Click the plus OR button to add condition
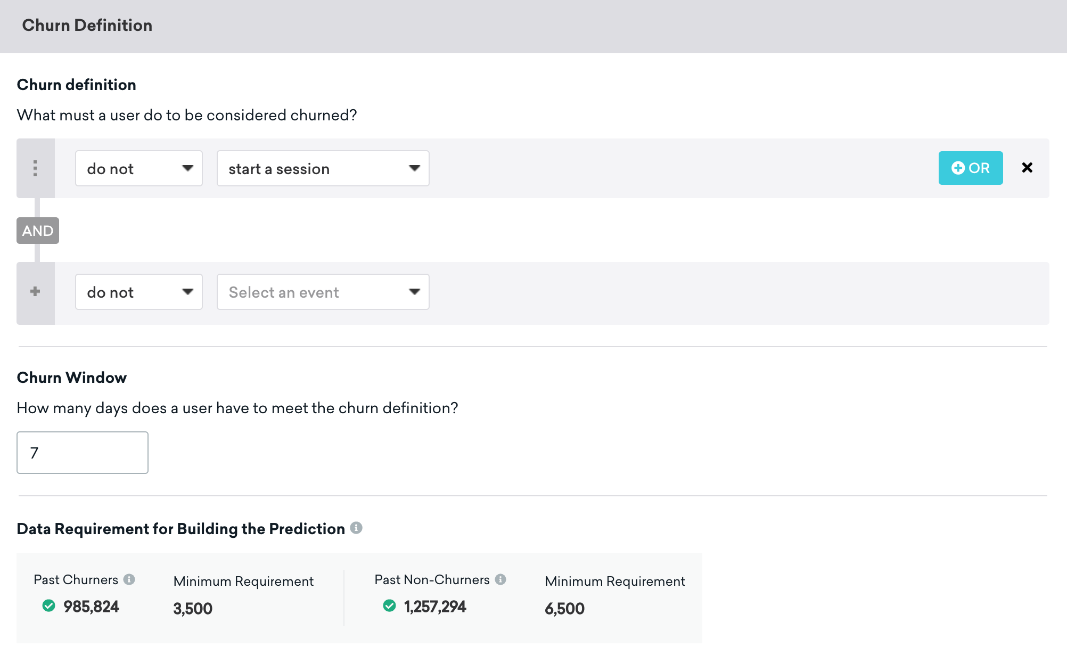The width and height of the screenshot is (1067, 655). [x=972, y=168]
